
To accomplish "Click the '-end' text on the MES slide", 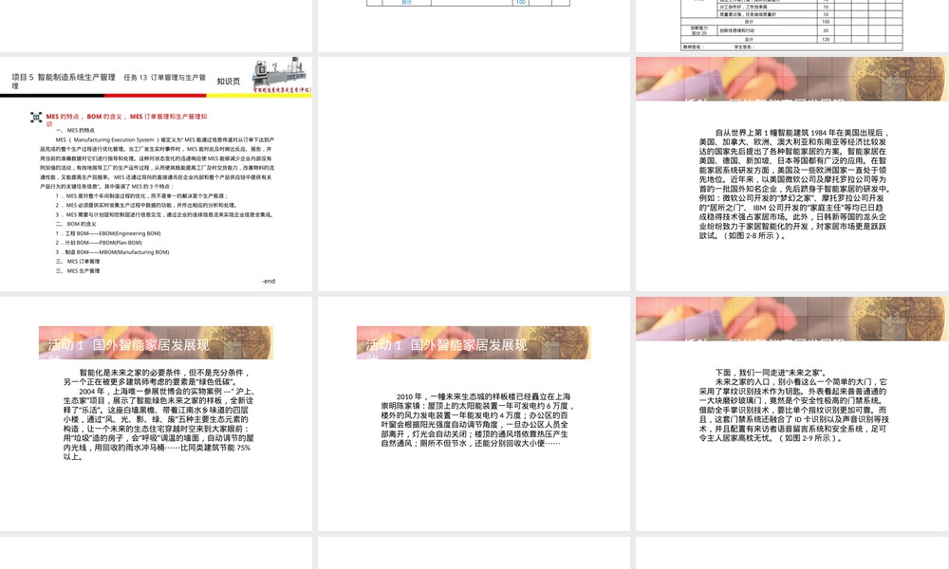I will (x=269, y=281).
